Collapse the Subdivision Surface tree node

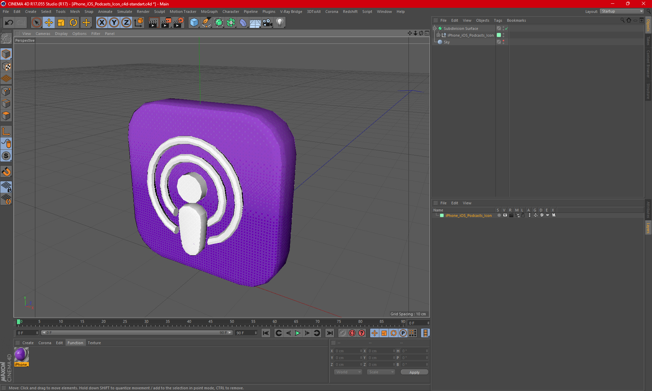pyautogui.click(x=434, y=29)
